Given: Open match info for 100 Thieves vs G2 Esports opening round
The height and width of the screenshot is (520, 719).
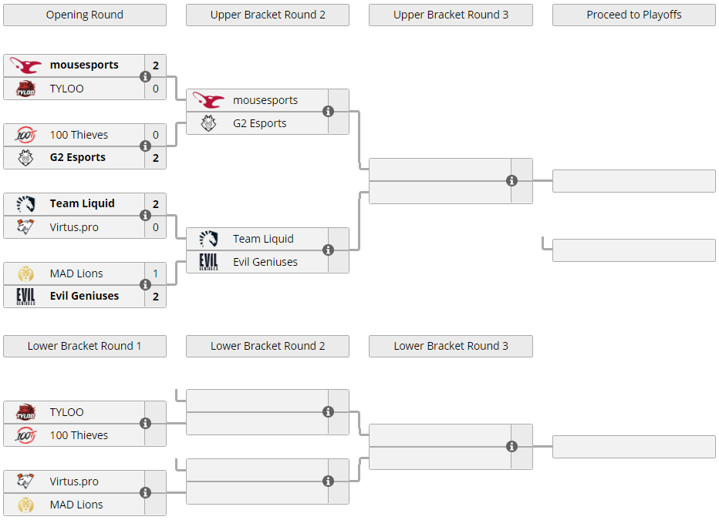Looking at the screenshot, I should [x=145, y=146].
